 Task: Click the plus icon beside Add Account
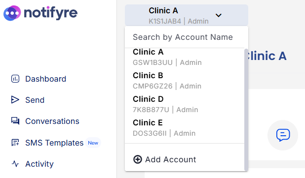point(138,159)
